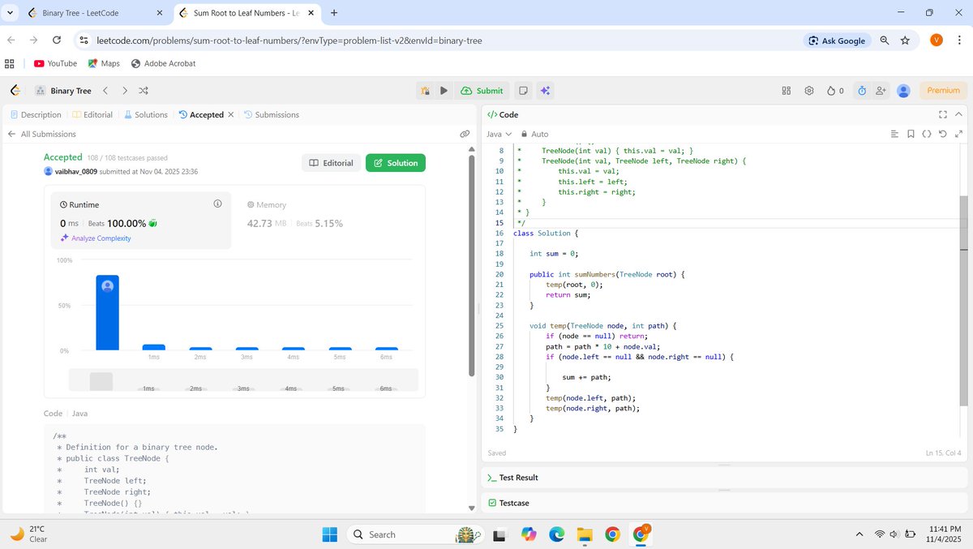Toggle the Auto save lock indicator
Screen dimensions: 973x549
[534, 134]
